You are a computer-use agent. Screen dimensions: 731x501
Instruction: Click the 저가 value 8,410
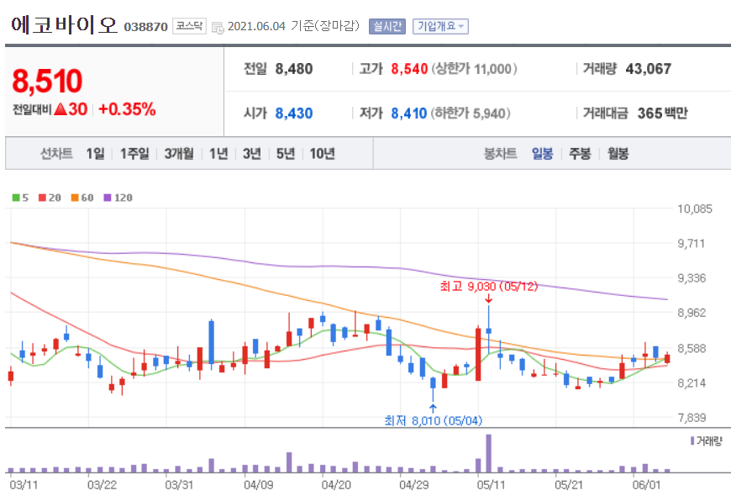click(x=409, y=113)
